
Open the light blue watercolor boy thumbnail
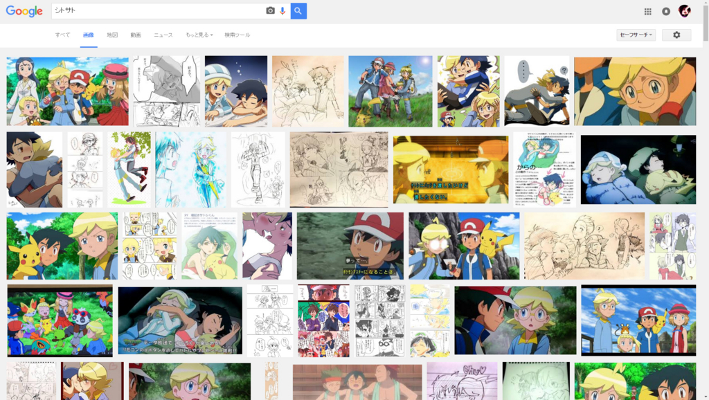click(x=191, y=170)
